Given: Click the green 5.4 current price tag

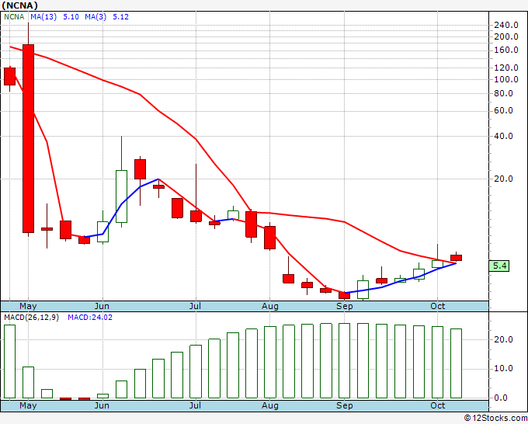Looking at the screenshot, I should click(499, 266).
